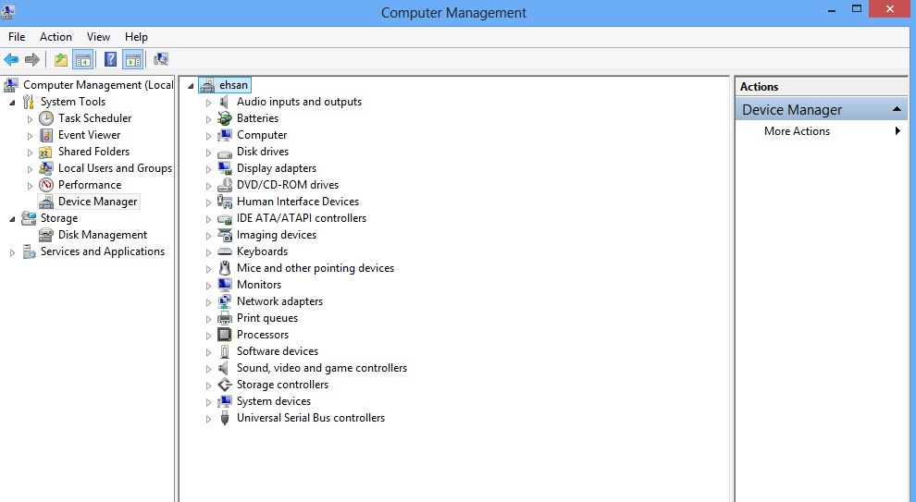Open the View menu
The width and height of the screenshot is (916, 502).
98,37
